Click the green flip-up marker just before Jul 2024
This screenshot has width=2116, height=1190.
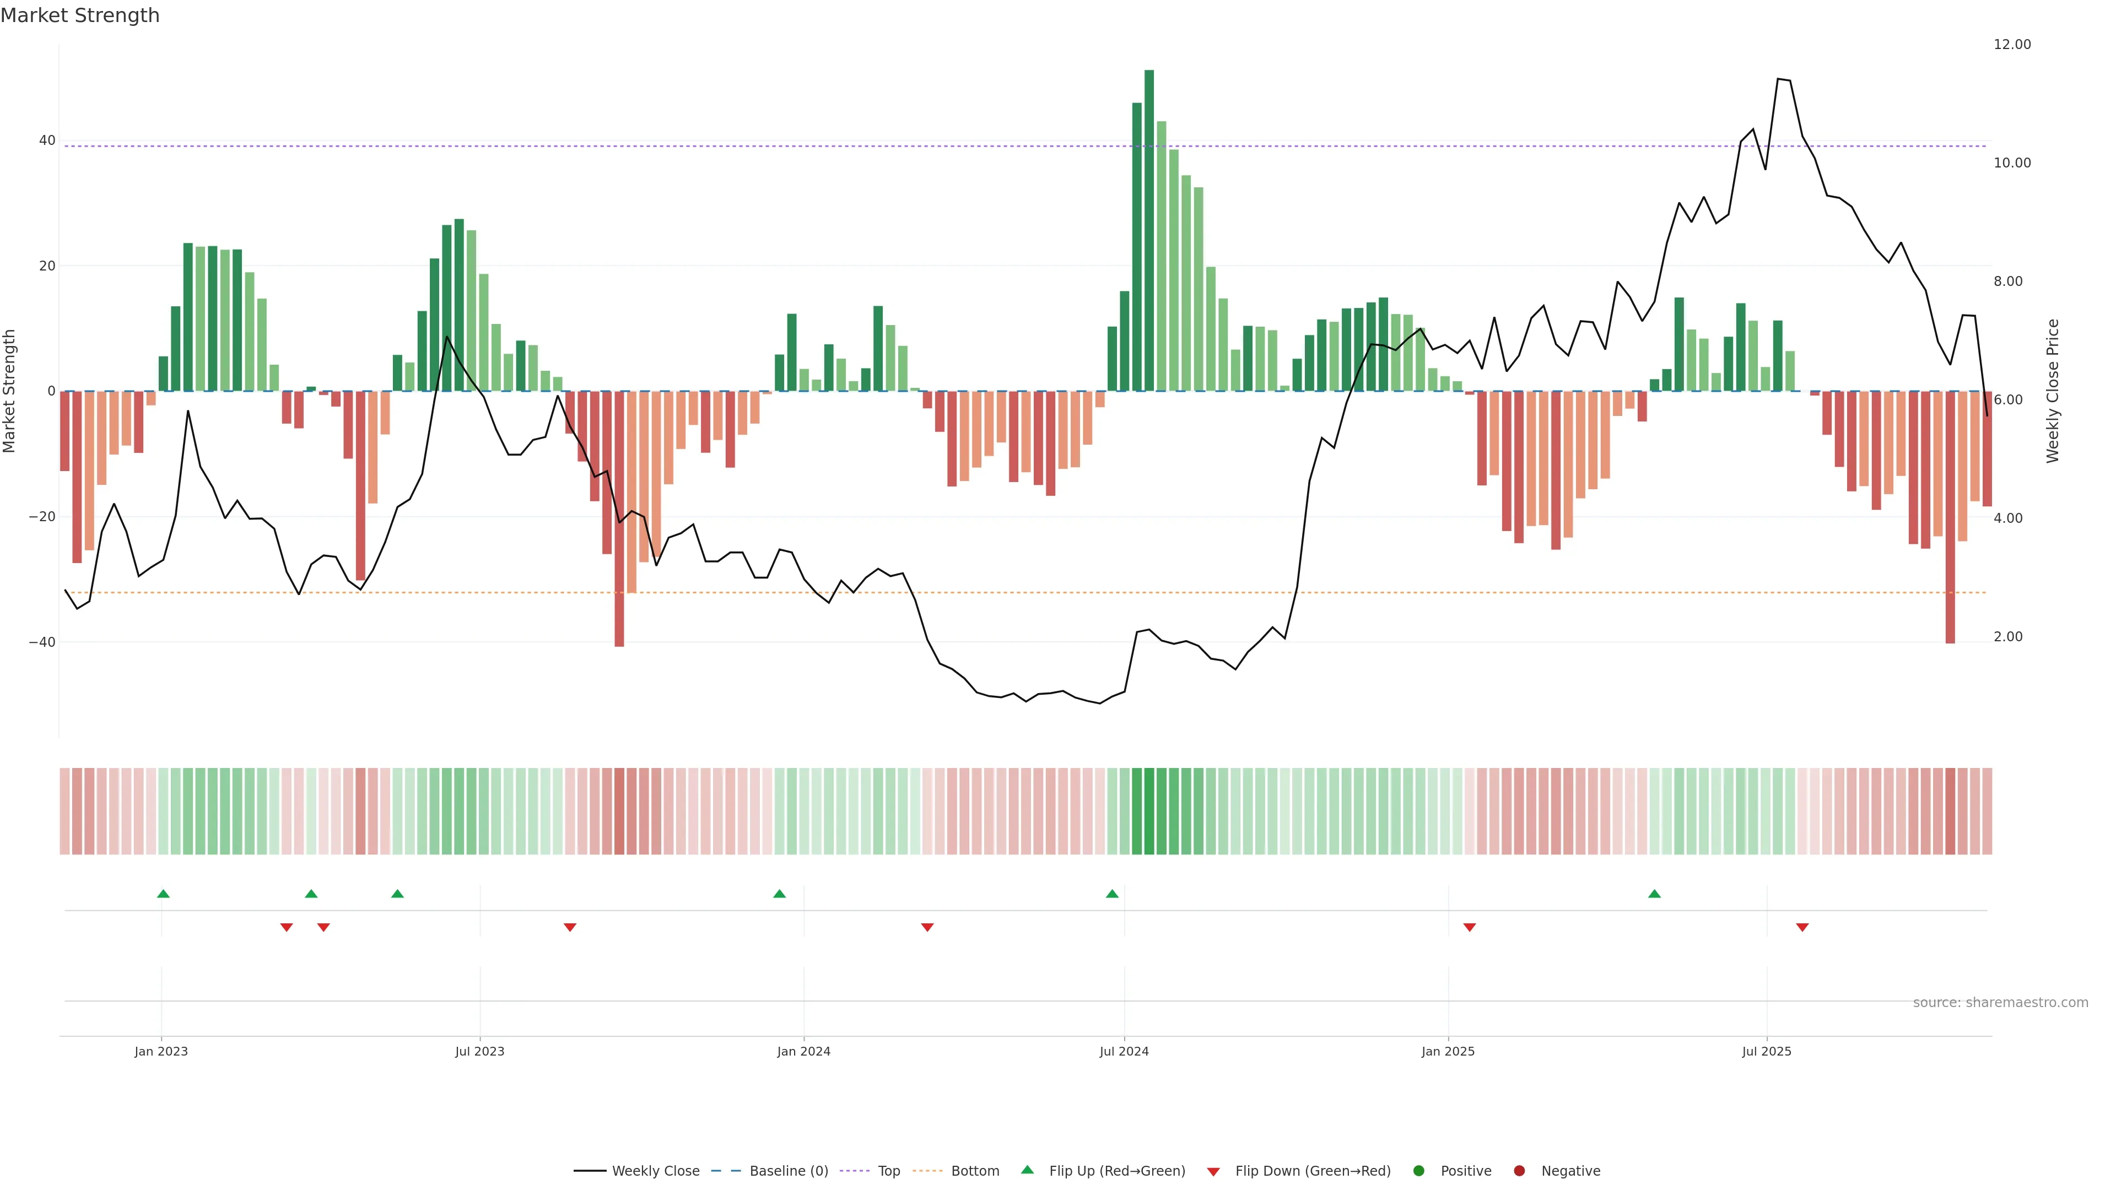point(1112,894)
